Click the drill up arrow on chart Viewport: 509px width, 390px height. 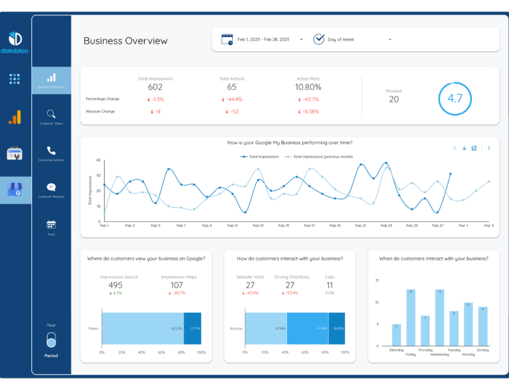(454, 148)
